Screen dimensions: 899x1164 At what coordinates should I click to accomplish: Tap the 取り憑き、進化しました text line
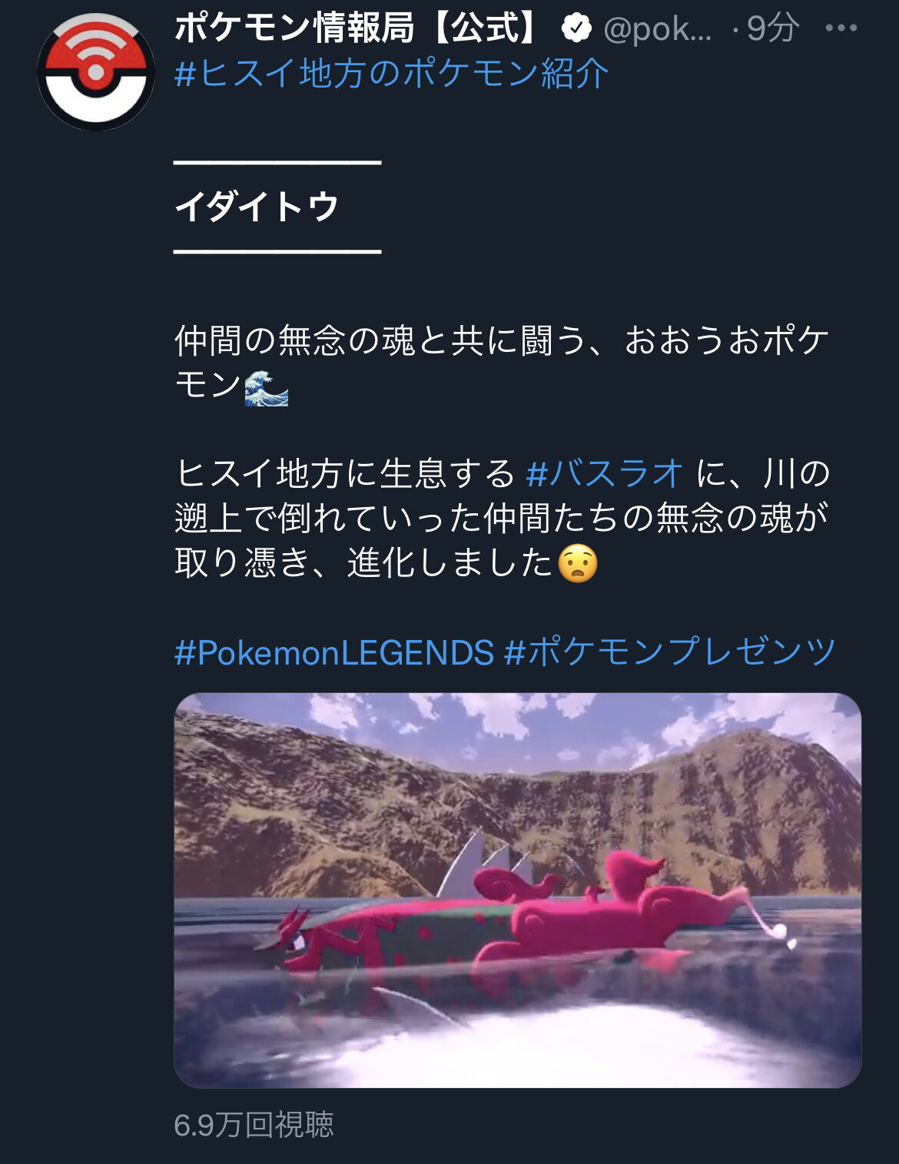pyautogui.click(x=364, y=563)
